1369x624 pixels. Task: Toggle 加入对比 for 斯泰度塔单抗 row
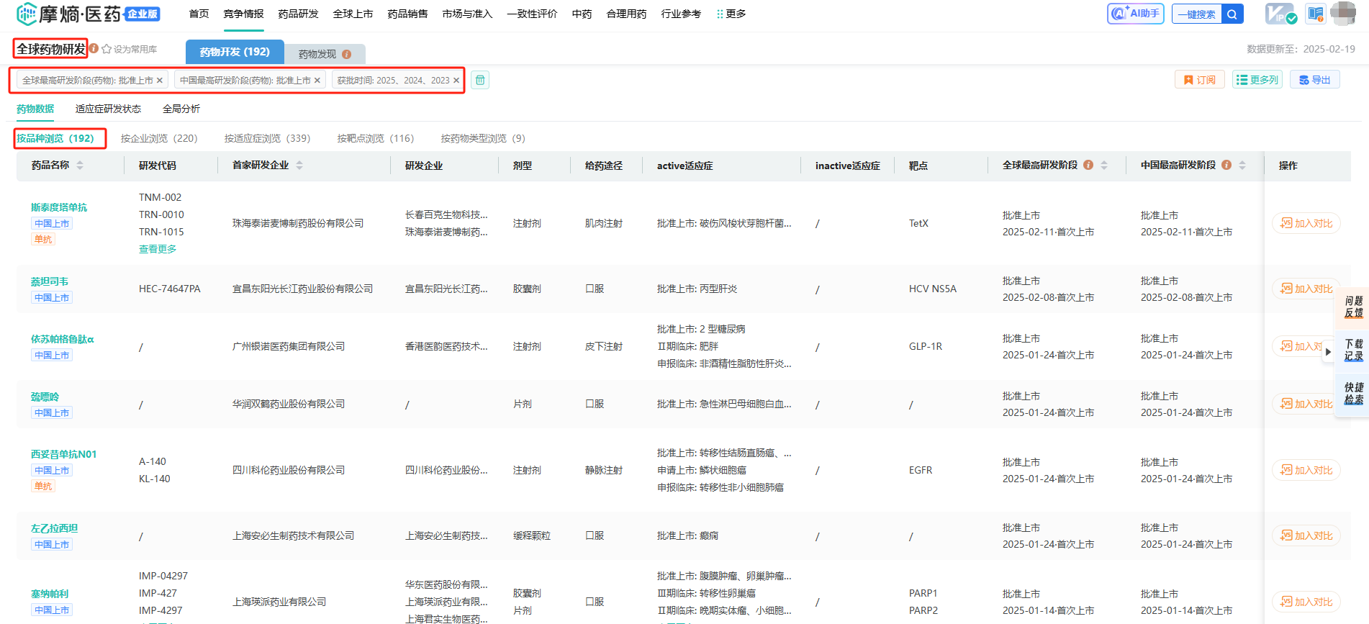pos(1306,223)
